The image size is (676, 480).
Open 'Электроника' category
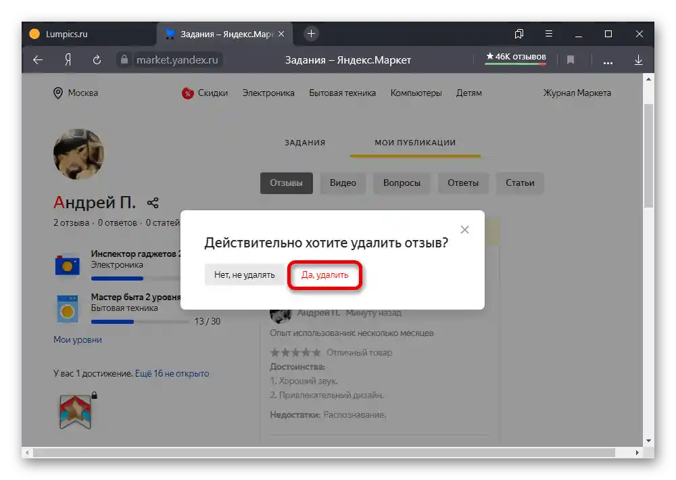click(268, 93)
